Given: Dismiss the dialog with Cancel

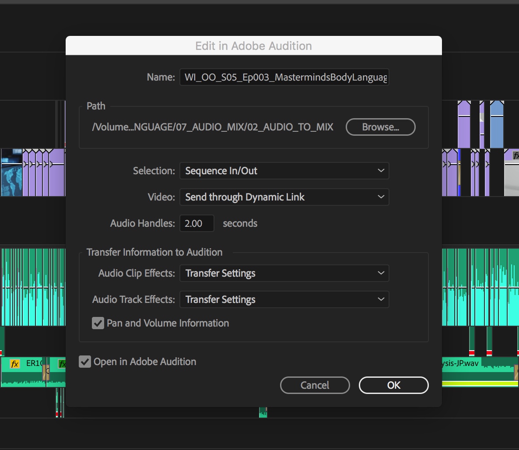Looking at the screenshot, I should 315,385.
